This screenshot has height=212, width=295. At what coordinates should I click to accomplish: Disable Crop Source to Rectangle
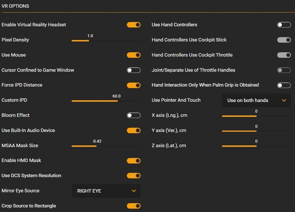(x=134, y=206)
